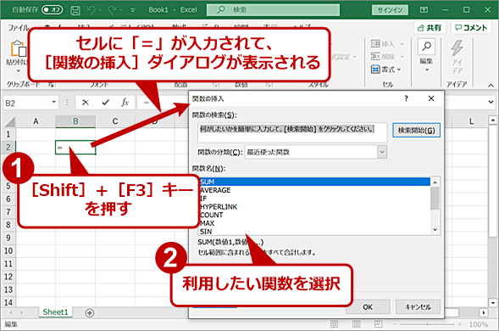499x331 pixels.
Task: Close the 関数の挿入 dialog
Action: [431, 98]
